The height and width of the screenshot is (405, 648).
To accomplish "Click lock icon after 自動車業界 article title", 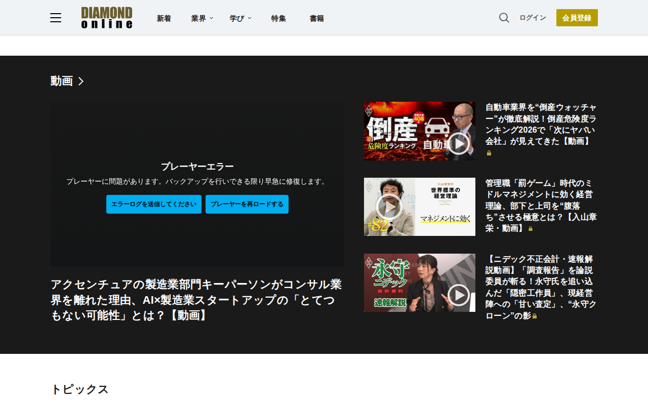I will [x=489, y=153].
